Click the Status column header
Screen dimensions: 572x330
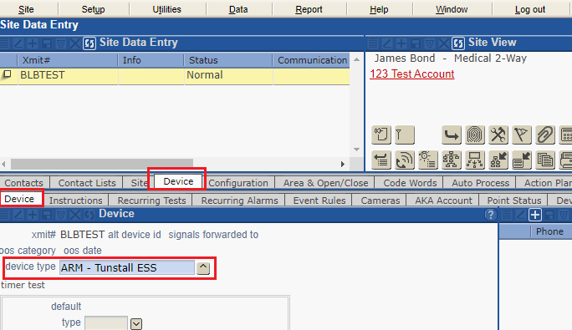(x=228, y=60)
